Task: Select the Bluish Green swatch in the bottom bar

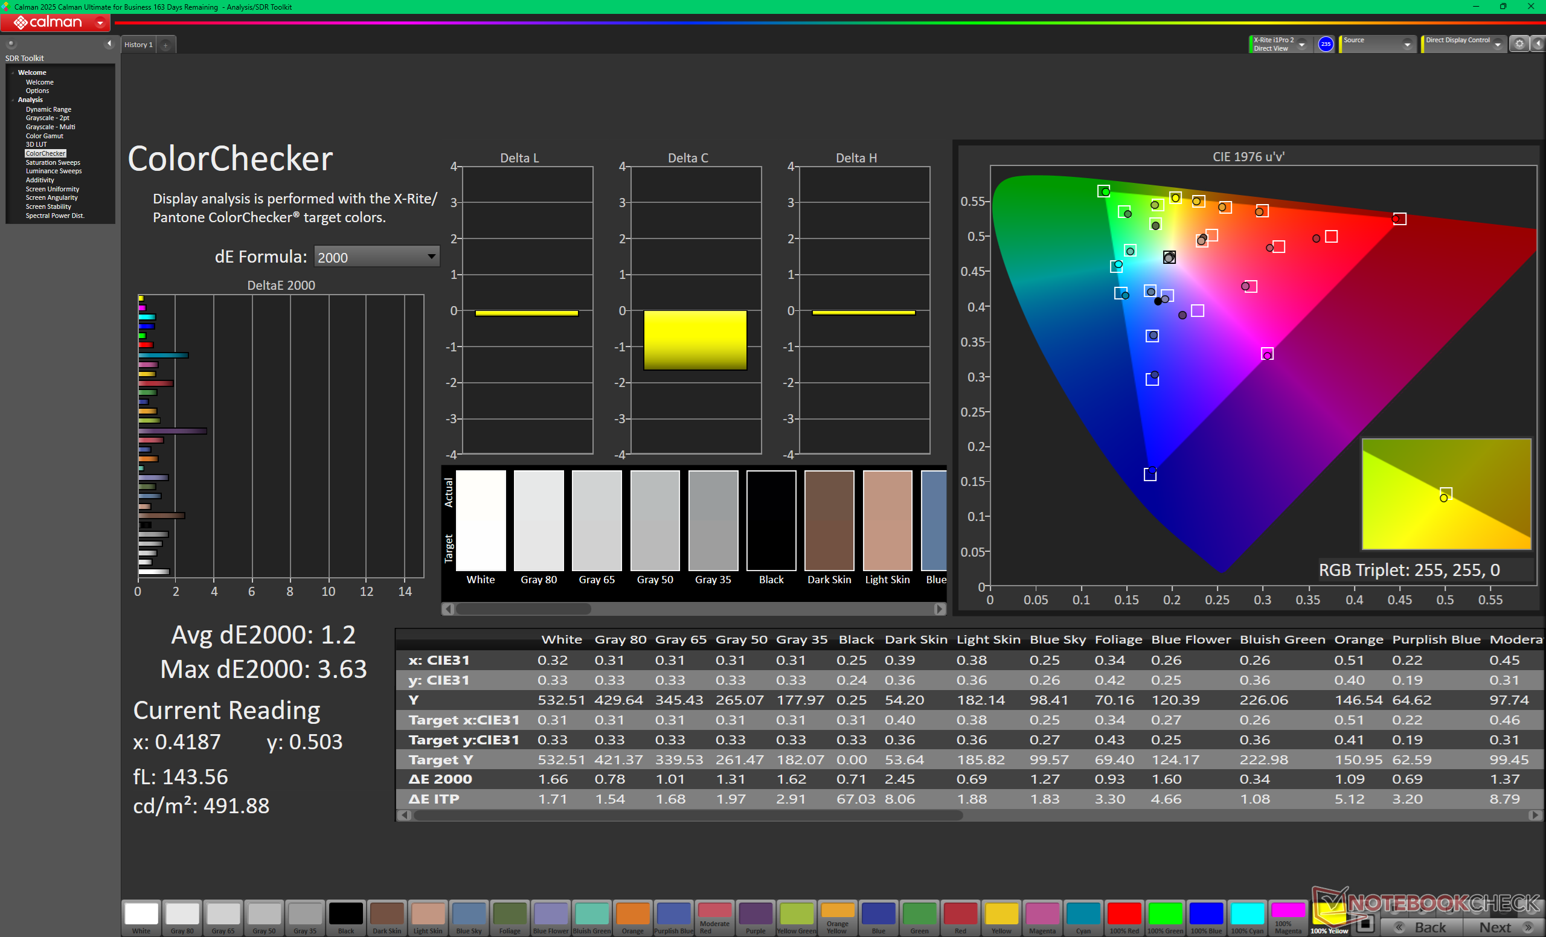Action: (x=592, y=918)
